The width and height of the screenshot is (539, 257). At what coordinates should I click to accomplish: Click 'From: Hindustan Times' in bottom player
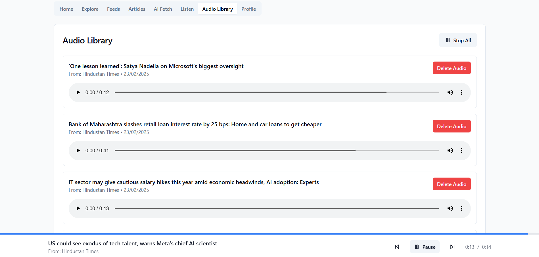pyautogui.click(x=73, y=251)
